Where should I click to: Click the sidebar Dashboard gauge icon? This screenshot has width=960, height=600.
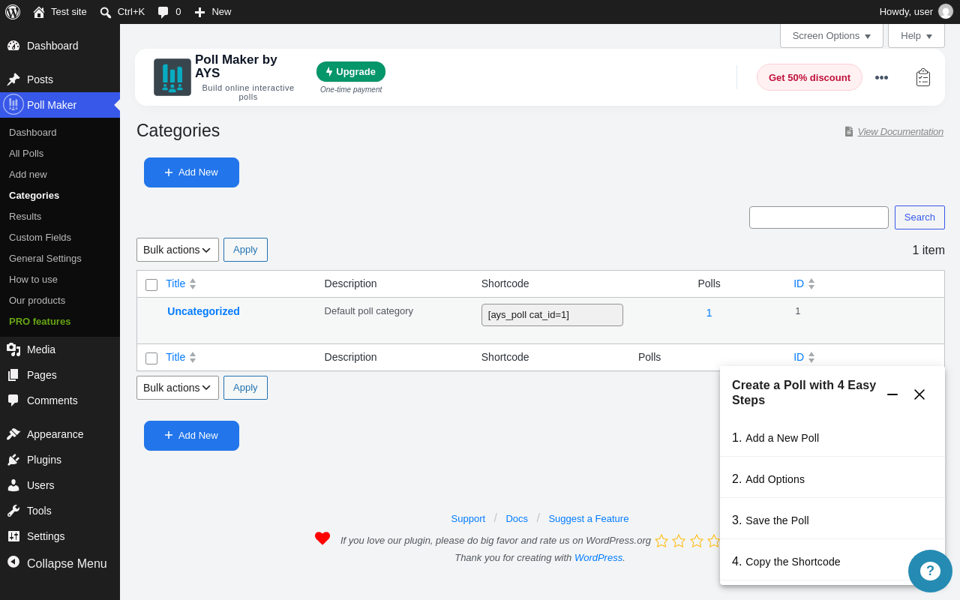[13, 46]
